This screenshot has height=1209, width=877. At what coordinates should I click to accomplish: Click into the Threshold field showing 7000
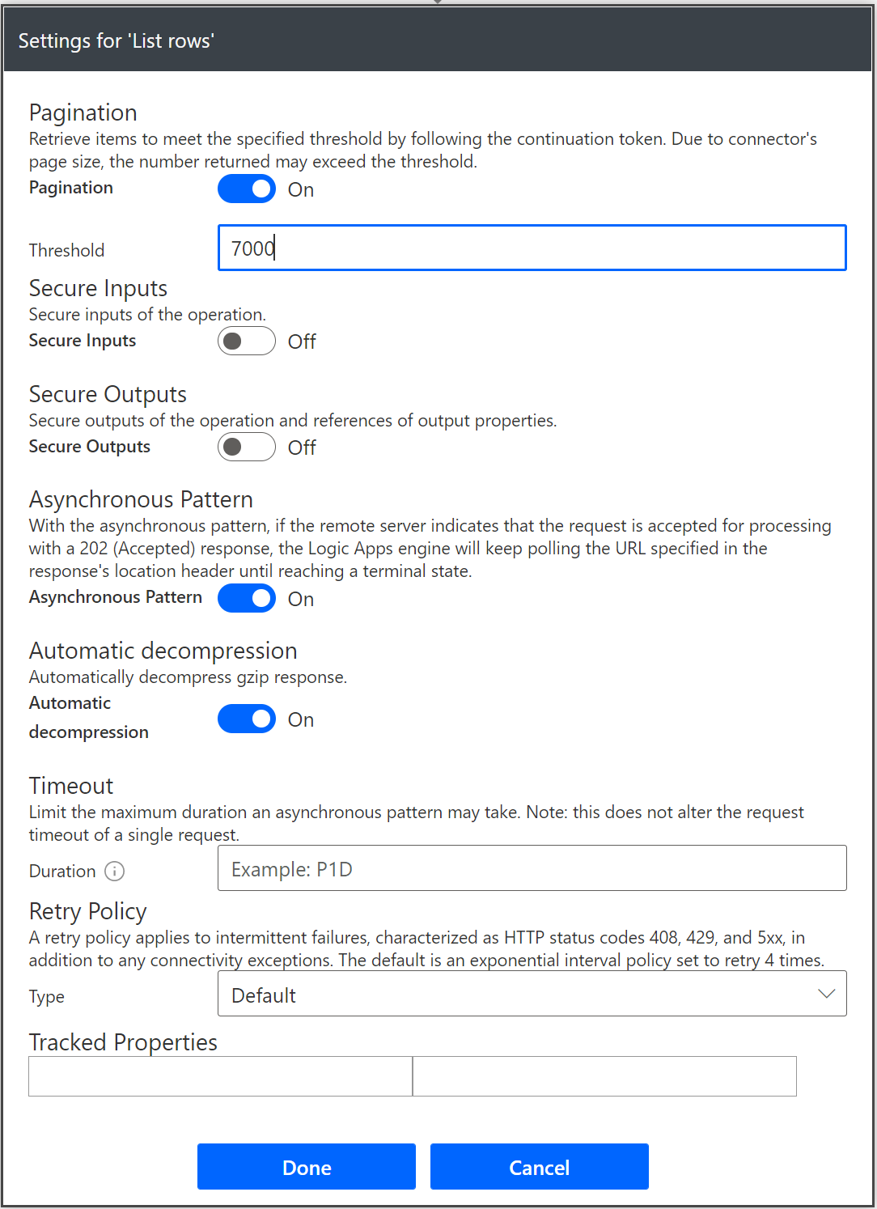[532, 248]
